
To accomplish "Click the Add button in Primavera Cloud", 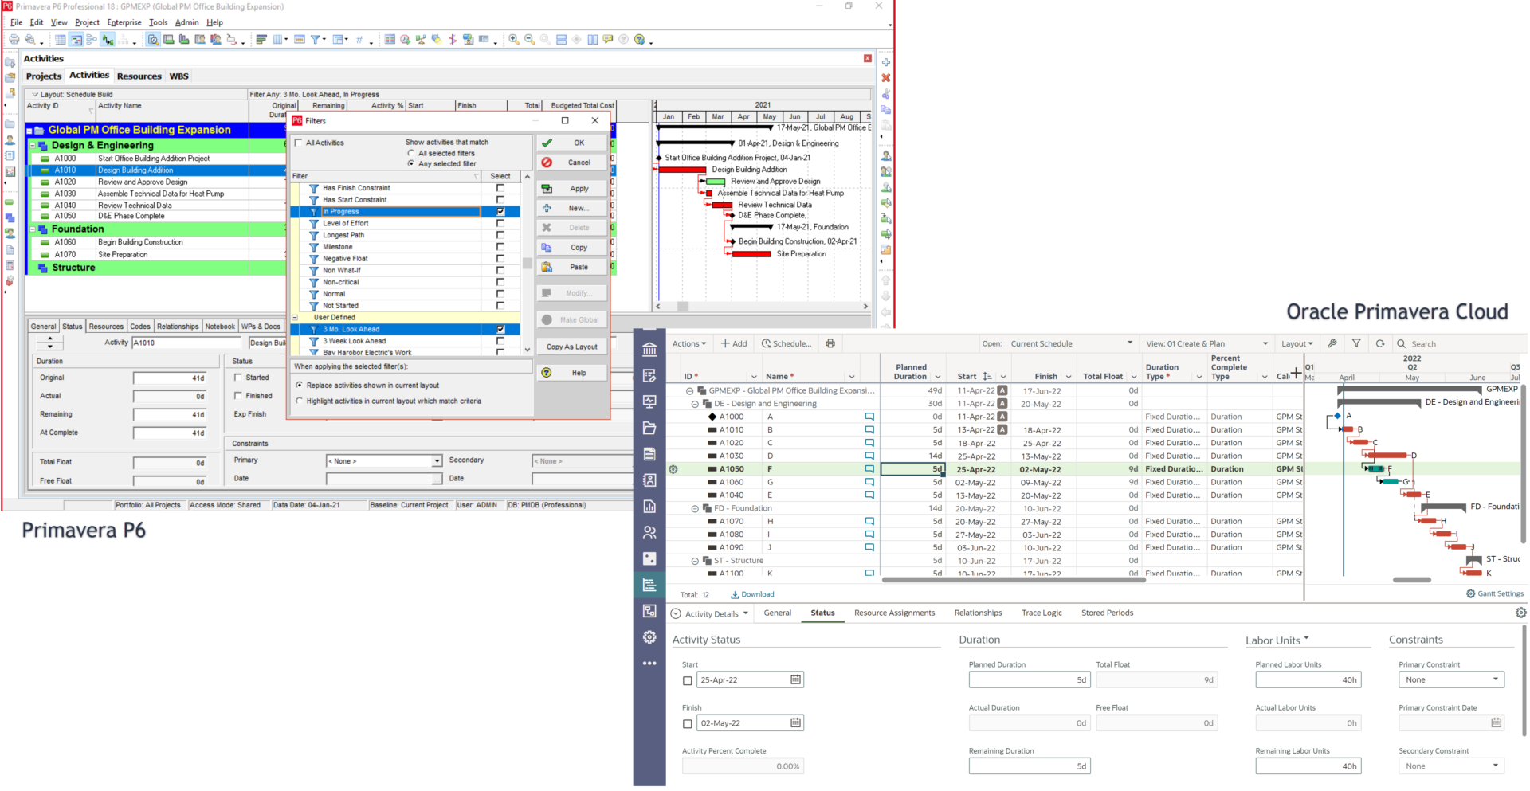I will (x=734, y=343).
